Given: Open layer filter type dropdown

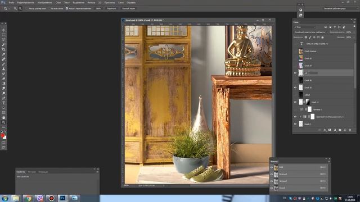Looking at the screenshot, I should [x=305, y=27].
